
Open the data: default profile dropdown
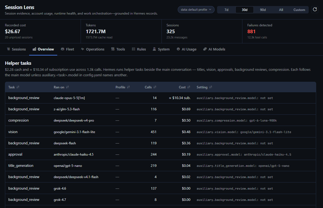pyautogui.click(x=196, y=10)
